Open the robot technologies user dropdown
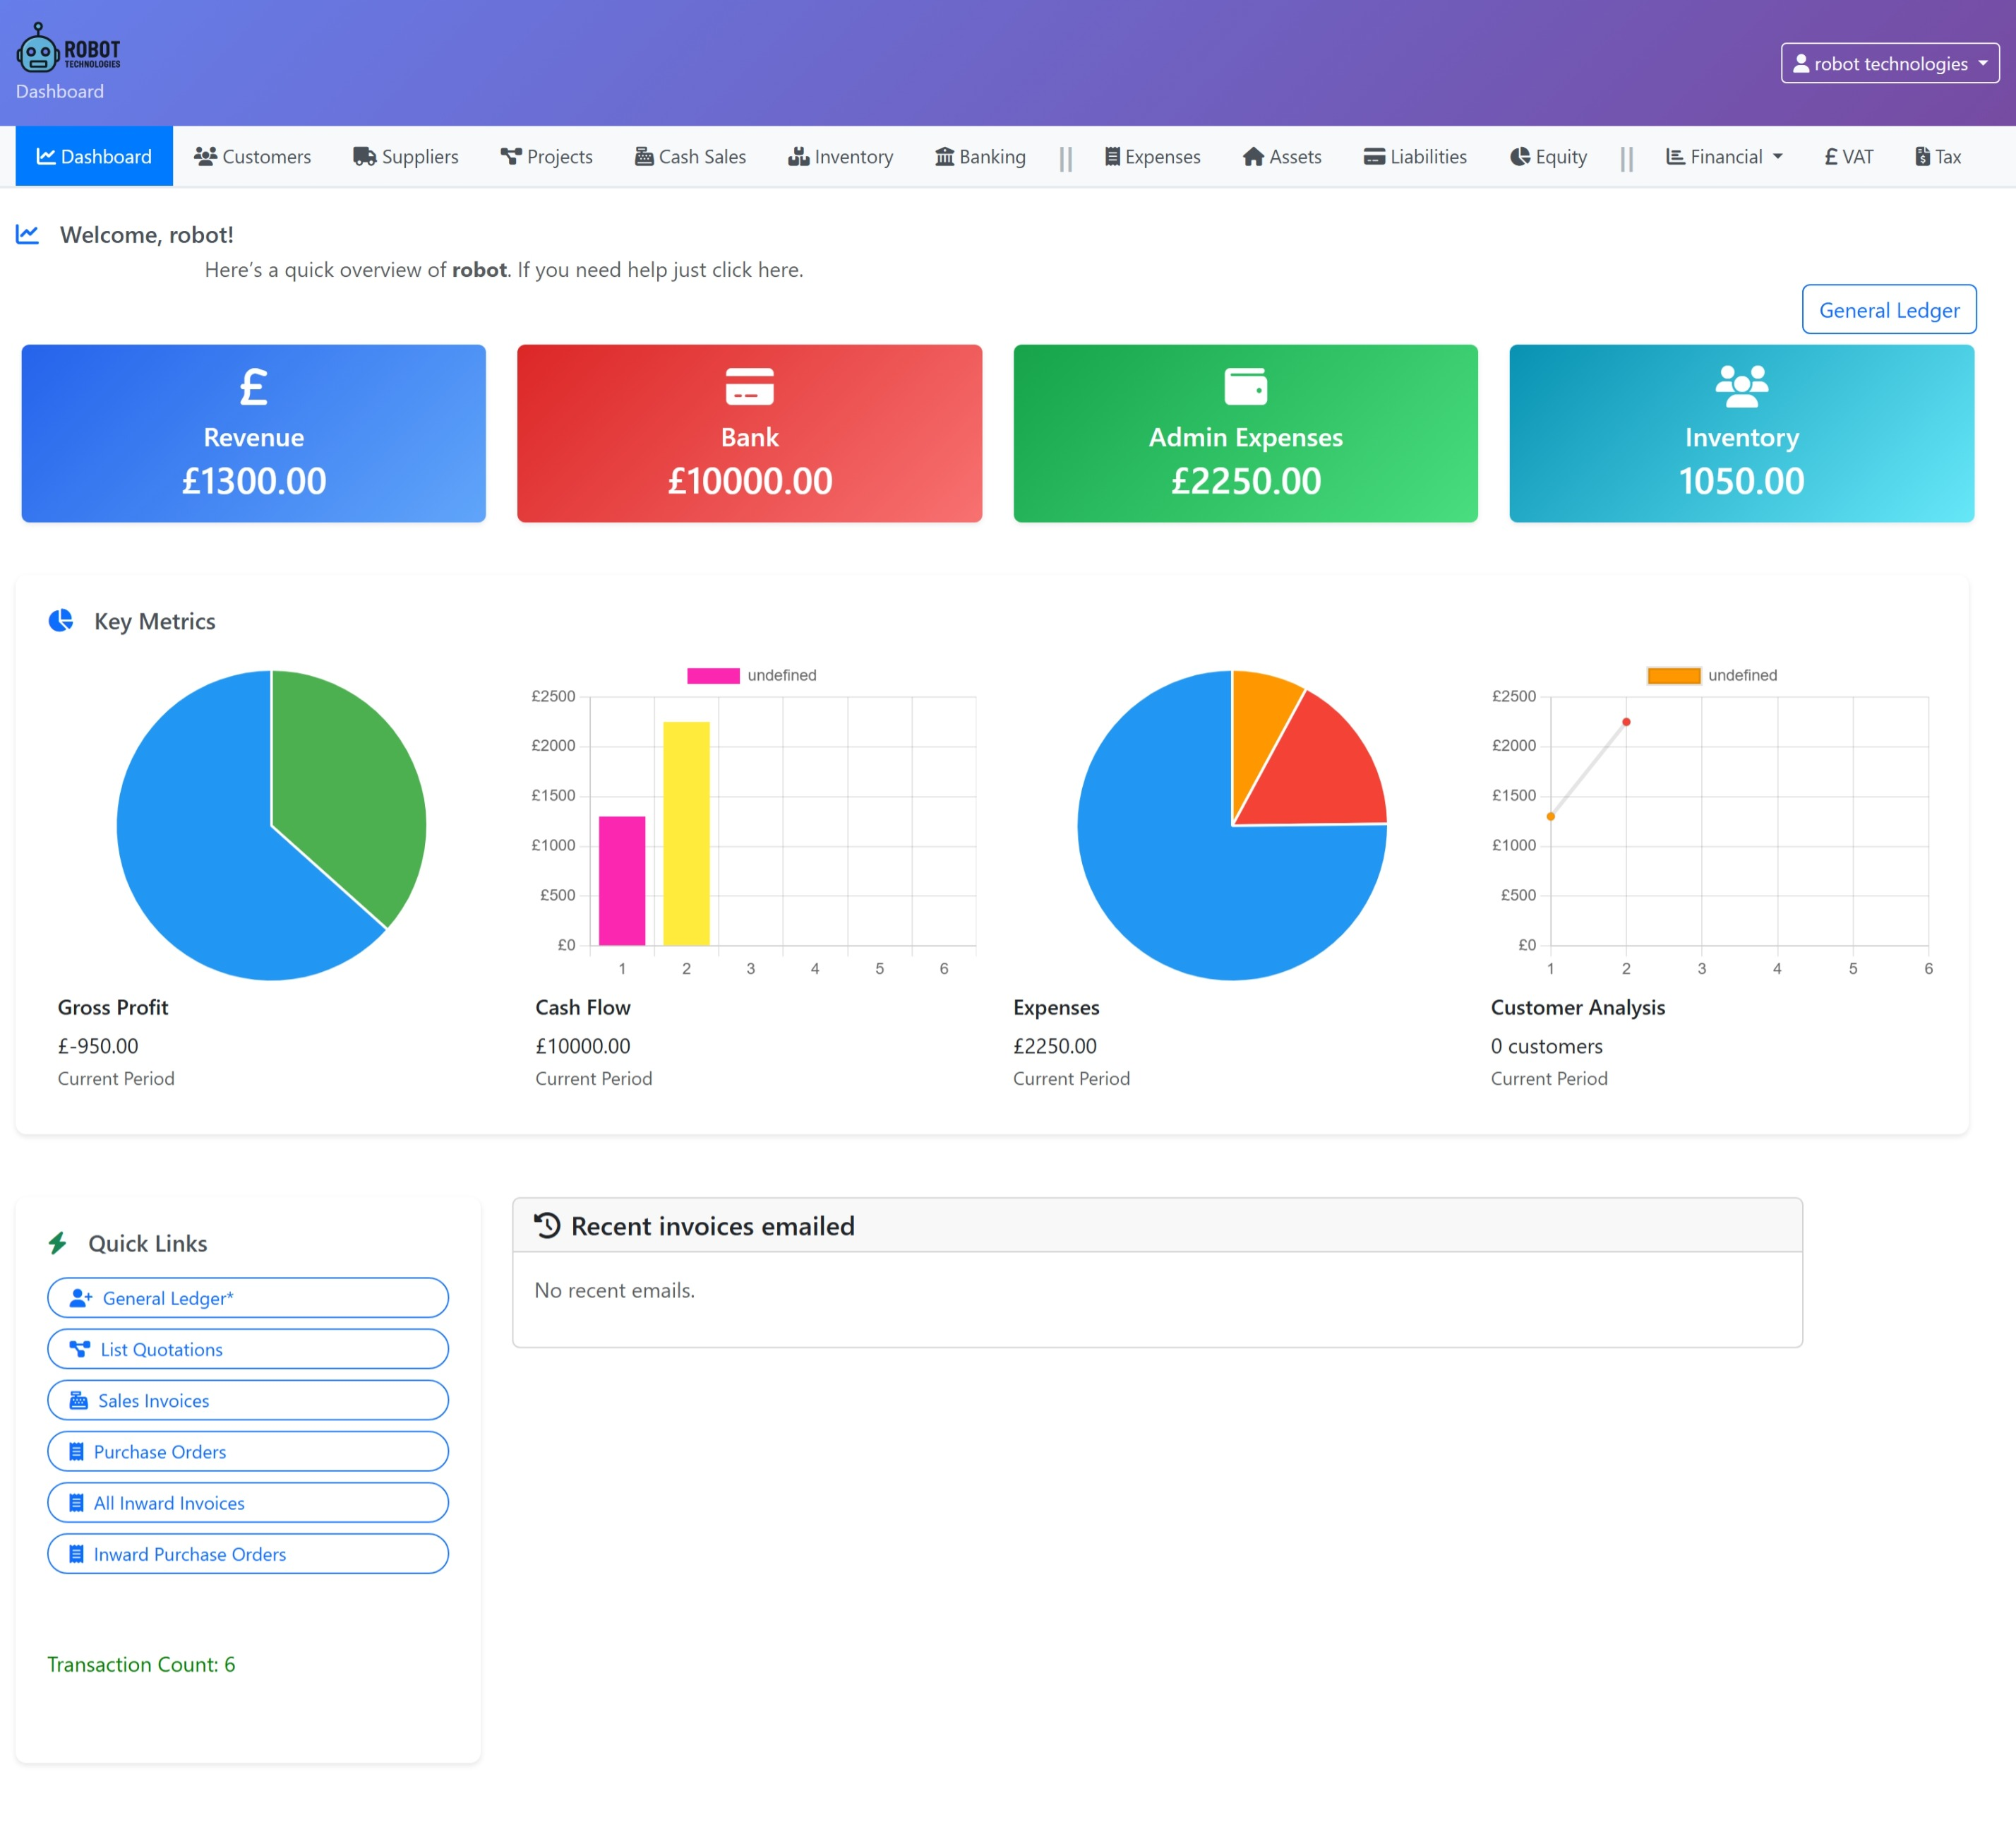Image resolution: width=2016 pixels, height=1825 pixels. tap(1889, 63)
